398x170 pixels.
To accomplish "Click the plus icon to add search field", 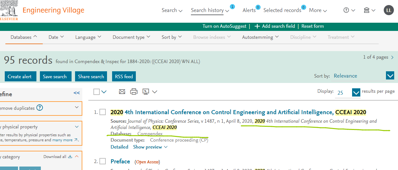I will pyautogui.click(x=257, y=26).
